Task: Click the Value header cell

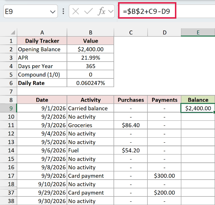Action: (x=91, y=41)
